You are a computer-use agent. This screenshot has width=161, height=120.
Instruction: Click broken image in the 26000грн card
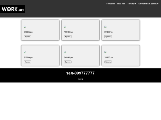pos(106,52)
